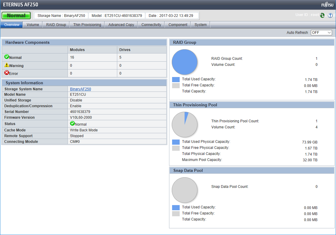Click the Modules column header

[x=92, y=50]
